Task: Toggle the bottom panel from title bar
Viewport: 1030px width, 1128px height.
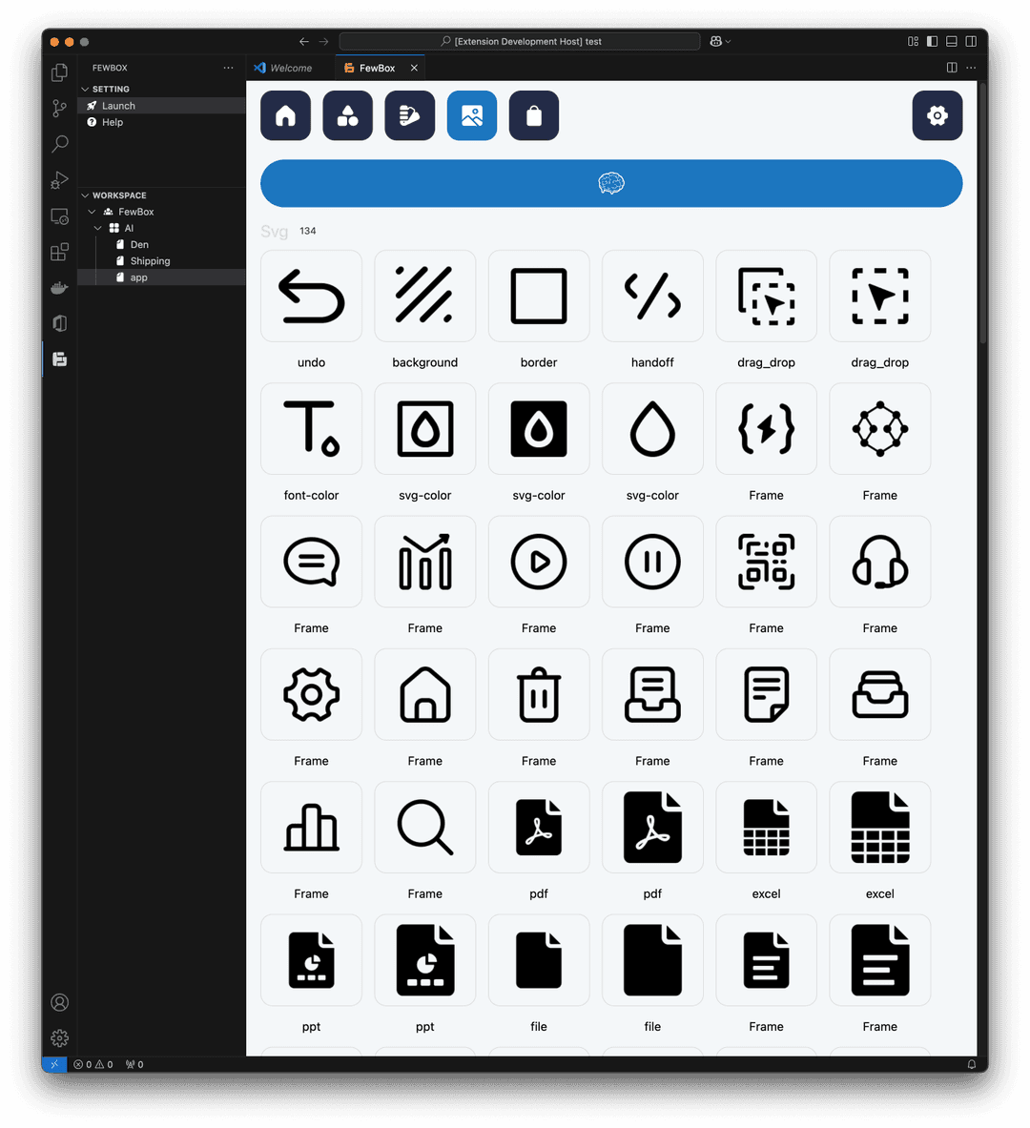Action: click(951, 42)
